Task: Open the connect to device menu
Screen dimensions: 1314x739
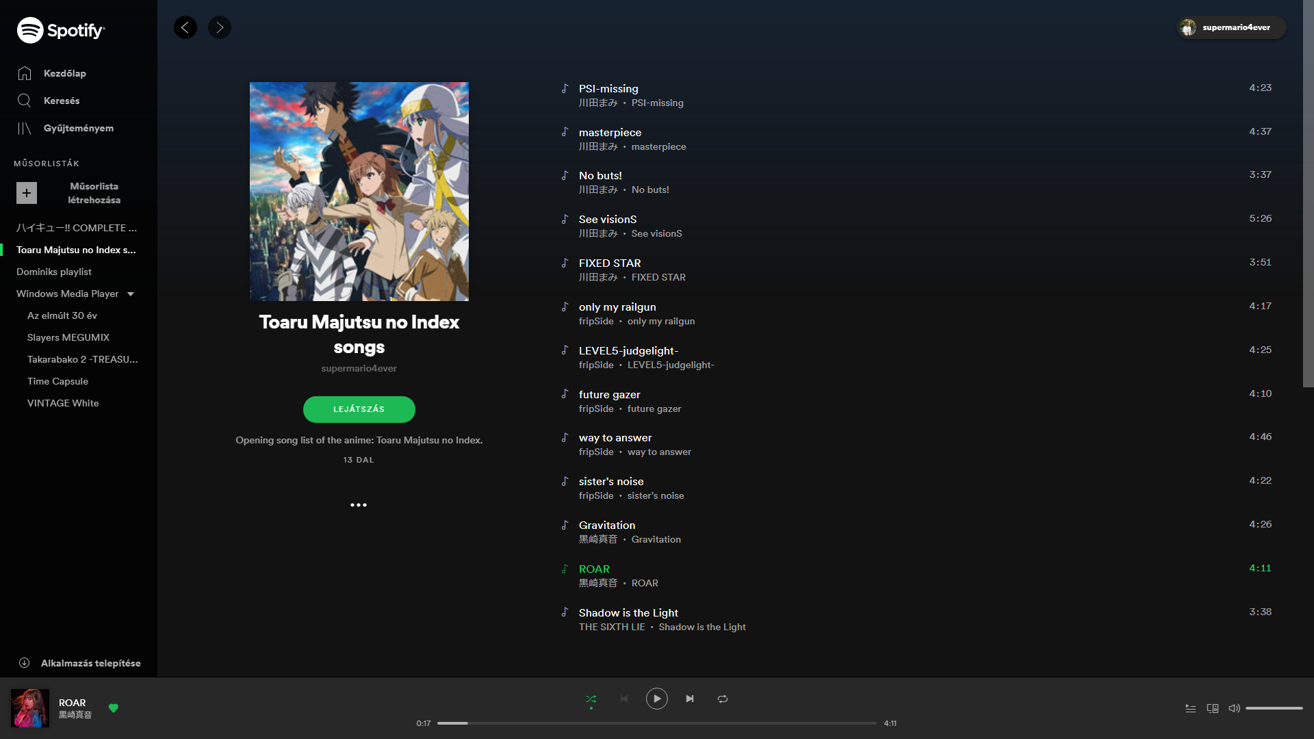Action: coord(1213,708)
